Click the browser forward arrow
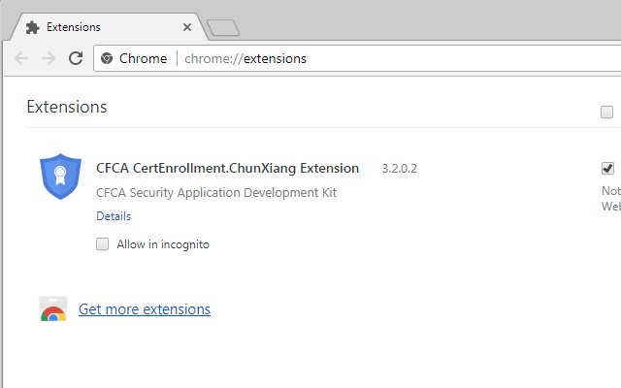The width and height of the screenshot is (621, 388). pos(49,58)
